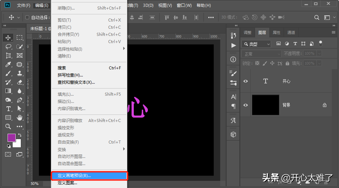Viewport: 339px width, 188px height.
Task: Open the Actions panel play icon
Action: coord(233,45)
